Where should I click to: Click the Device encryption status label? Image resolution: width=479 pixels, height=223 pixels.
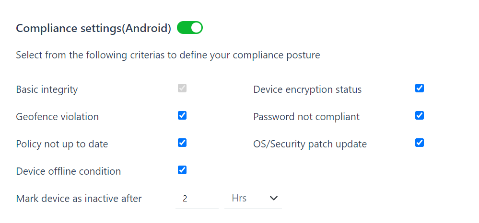coord(307,89)
